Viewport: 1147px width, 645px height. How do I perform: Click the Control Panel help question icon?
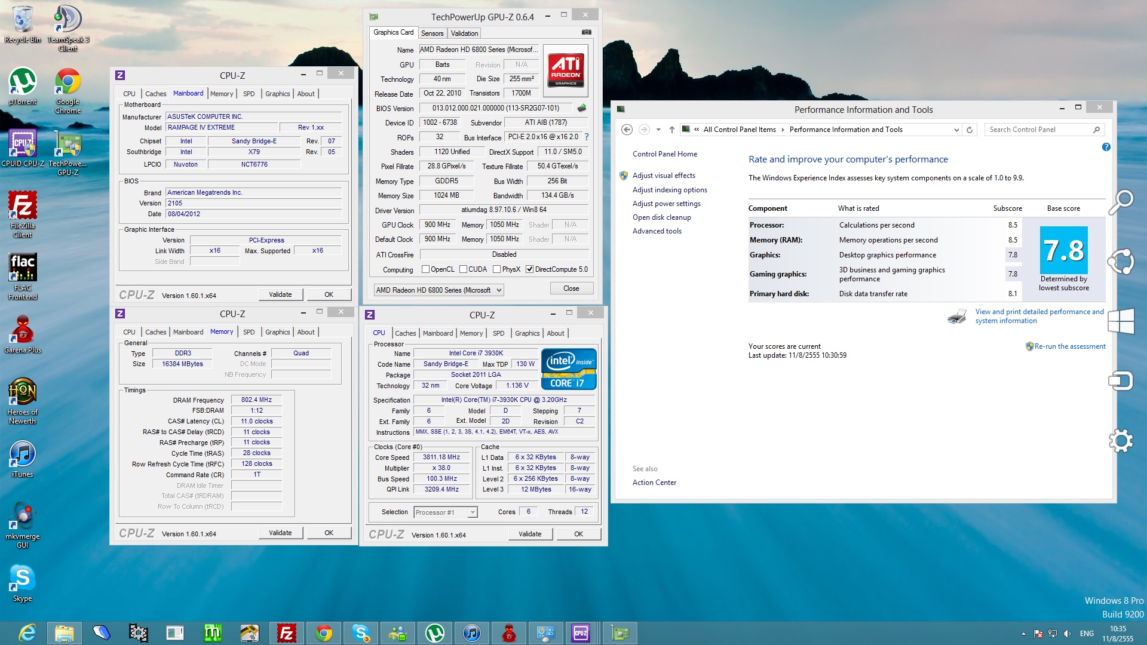click(x=1106, y=147)
